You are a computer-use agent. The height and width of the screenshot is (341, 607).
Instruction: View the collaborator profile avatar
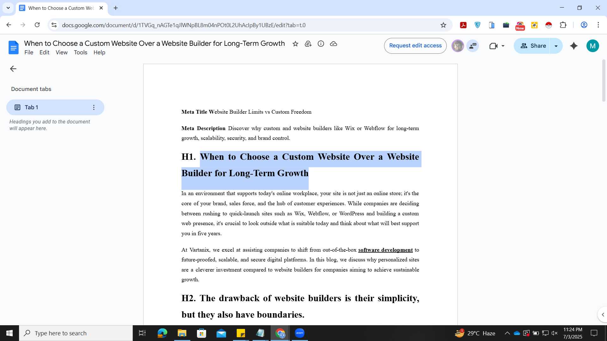click(x=457, y=46)
